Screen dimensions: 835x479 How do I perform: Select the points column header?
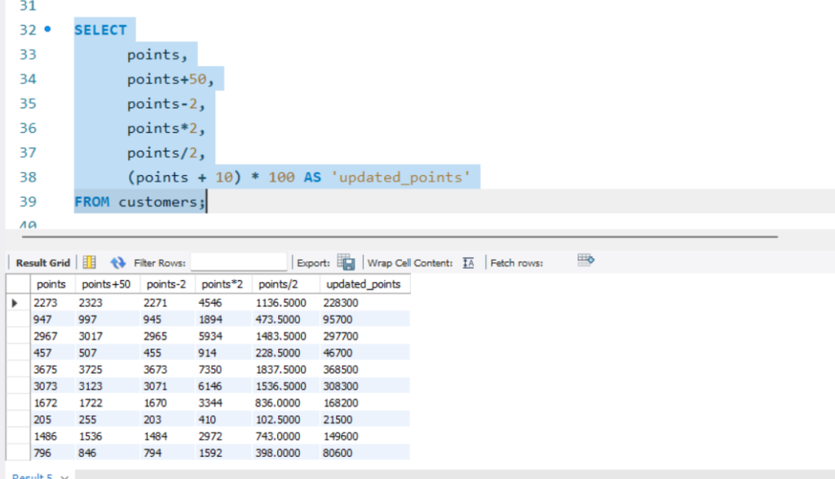[x=51, y=284]
